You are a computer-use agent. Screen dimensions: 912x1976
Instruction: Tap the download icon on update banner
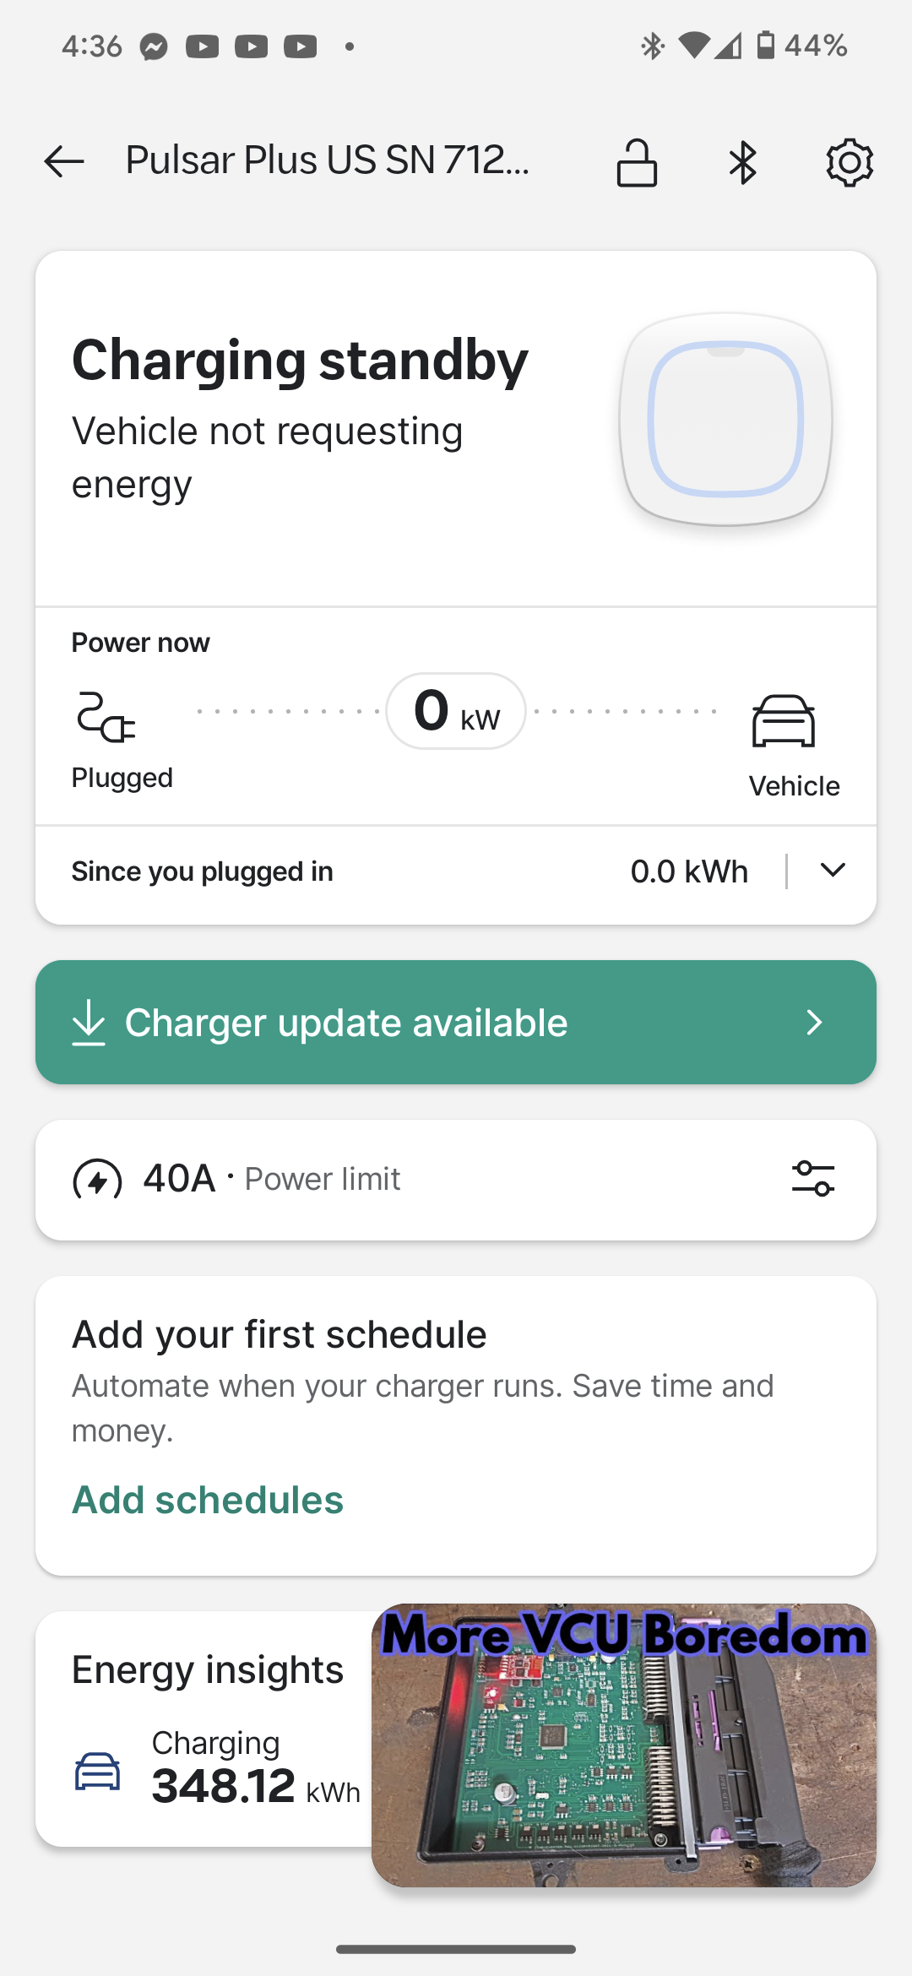click(89, 1023)
